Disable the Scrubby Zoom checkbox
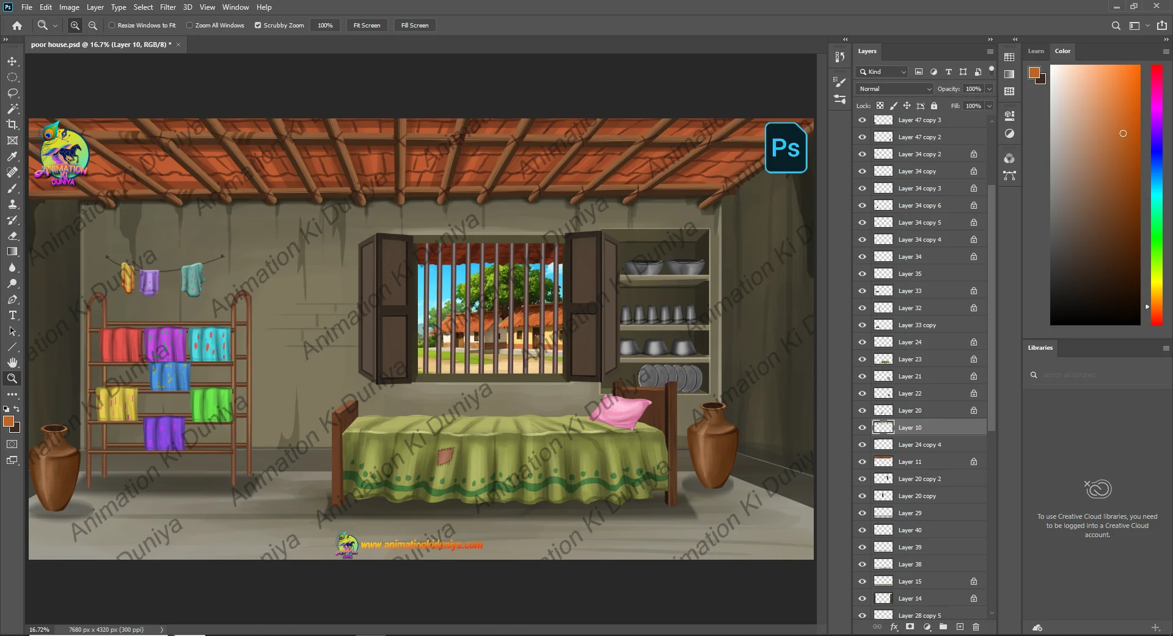Image resolution: width=1173 pixels, height=636 pixels. [x=258, y=26]
